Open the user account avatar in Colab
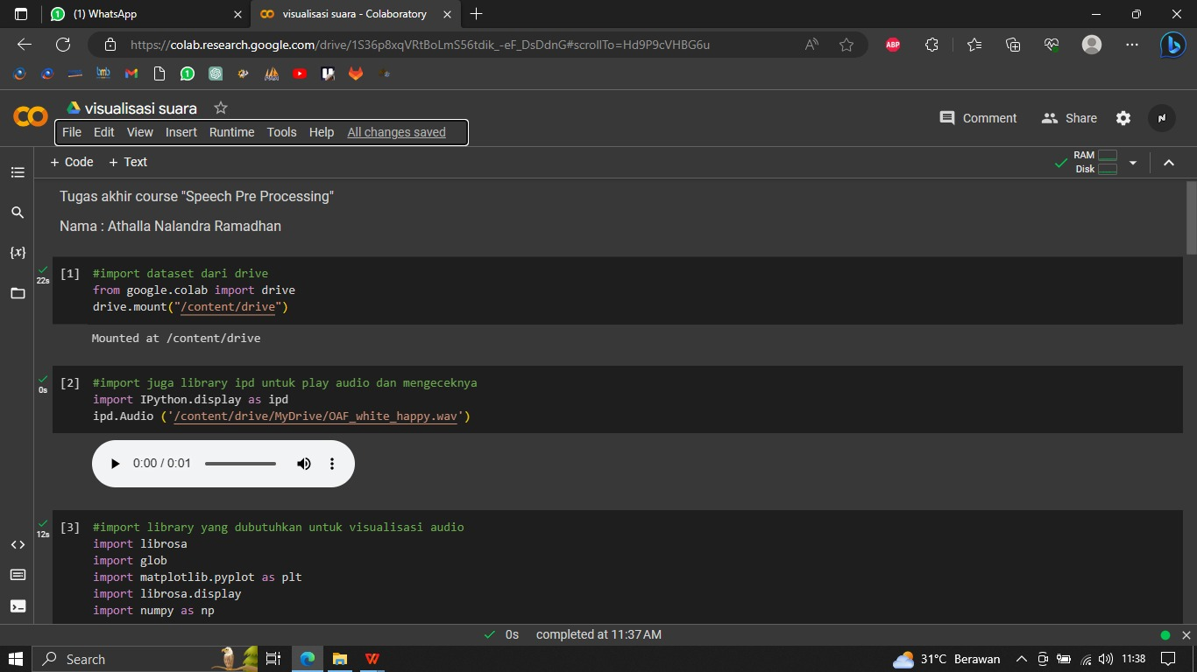The width and height of the screenshot is (1197, 672). tap(1162, 118)
